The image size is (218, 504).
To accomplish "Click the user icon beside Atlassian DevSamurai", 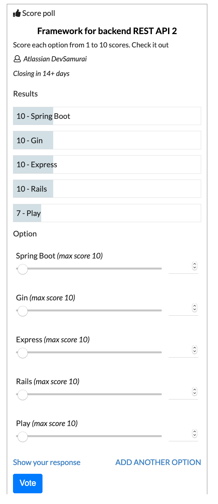I will [17, 59].
